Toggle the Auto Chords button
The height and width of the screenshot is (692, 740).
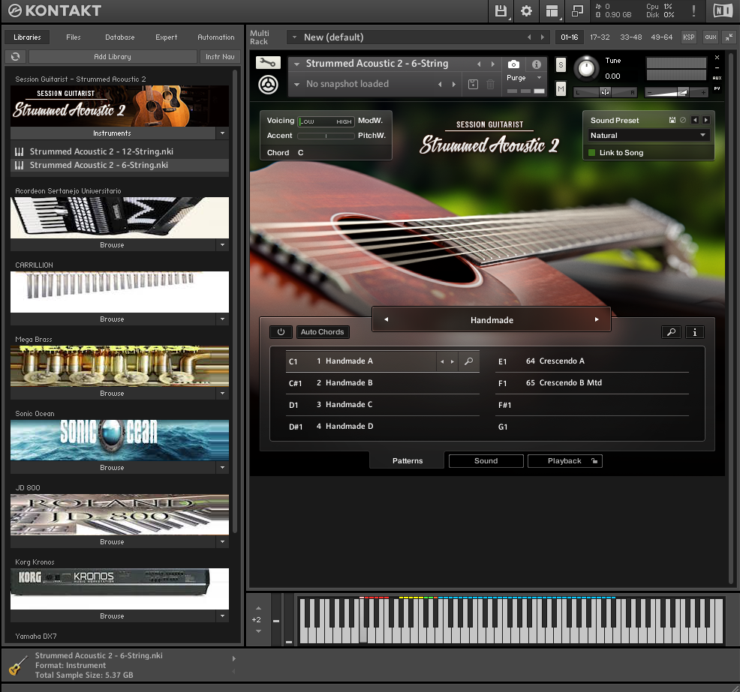coord(323,332)
